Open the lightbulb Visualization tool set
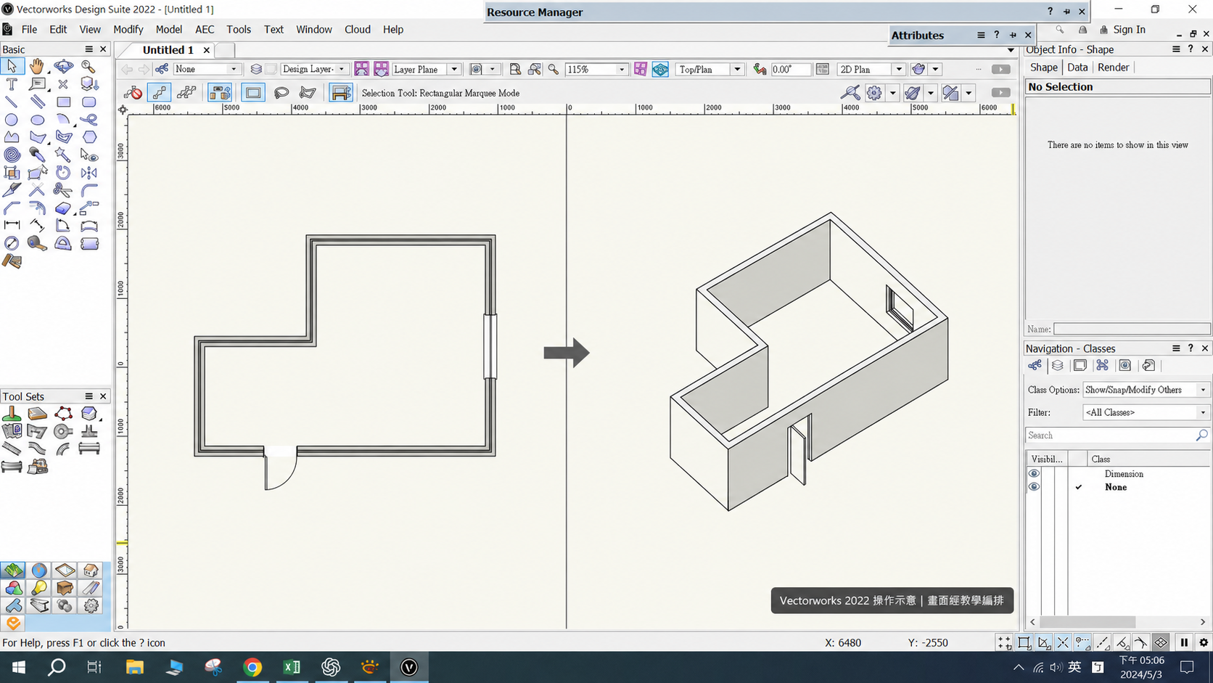The height and width of the screenshot is (683, 1213). tap(39, 588)
